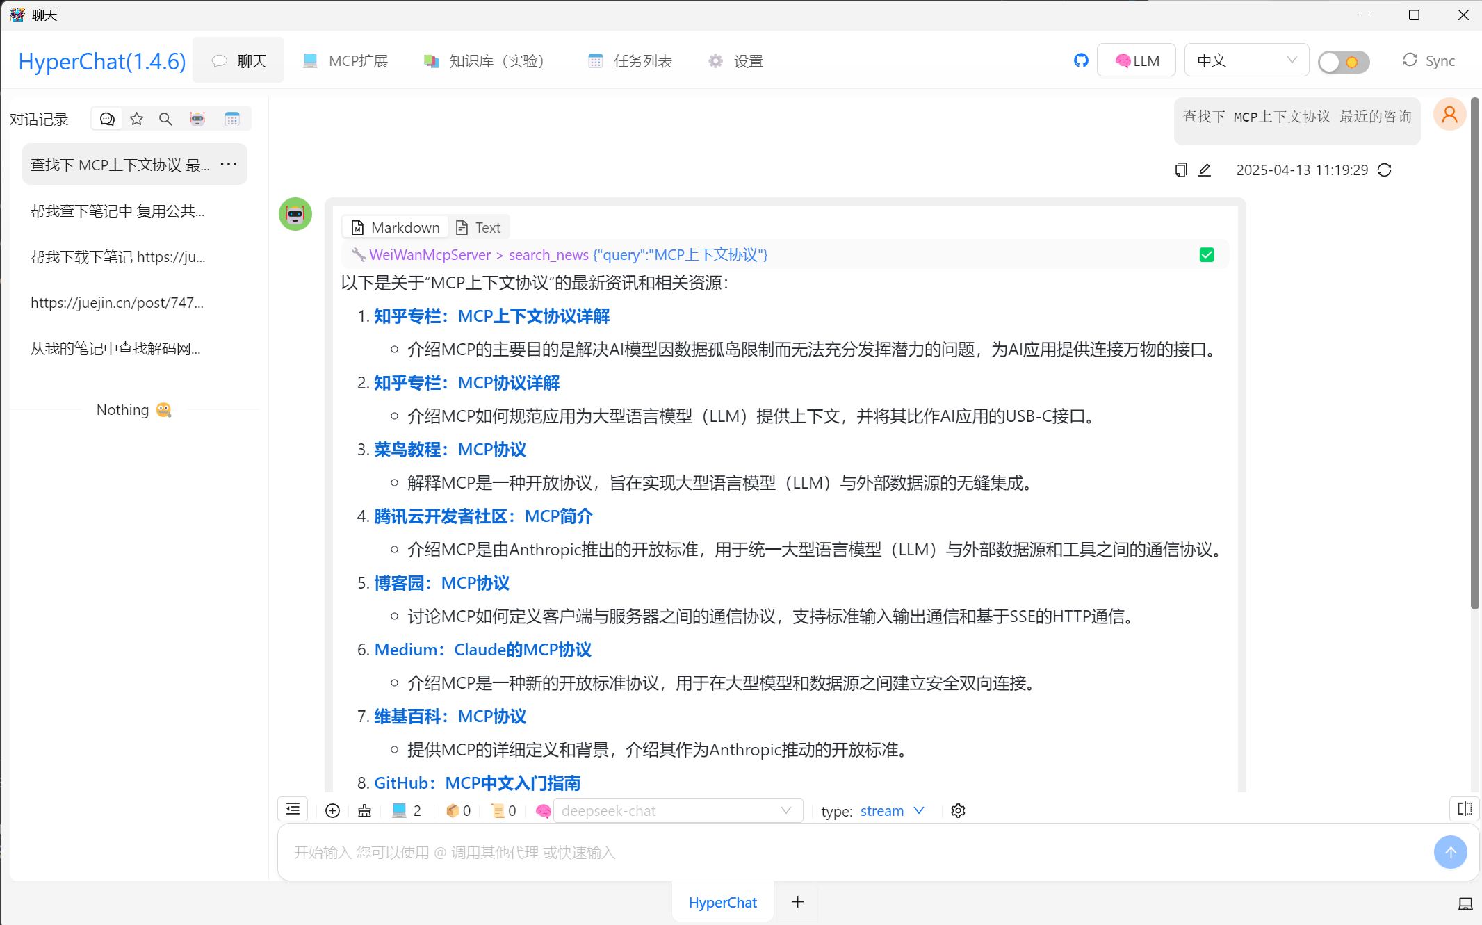The width and height of the screenshot is (1482, 925).
Task: Add a new tab with plus icon
Action: click(x=797, y=901)
